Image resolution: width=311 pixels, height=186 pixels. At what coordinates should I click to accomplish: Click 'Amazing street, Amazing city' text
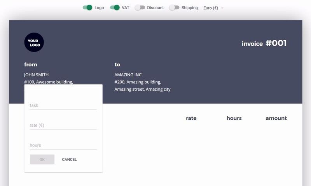click(x=142, y=89)
